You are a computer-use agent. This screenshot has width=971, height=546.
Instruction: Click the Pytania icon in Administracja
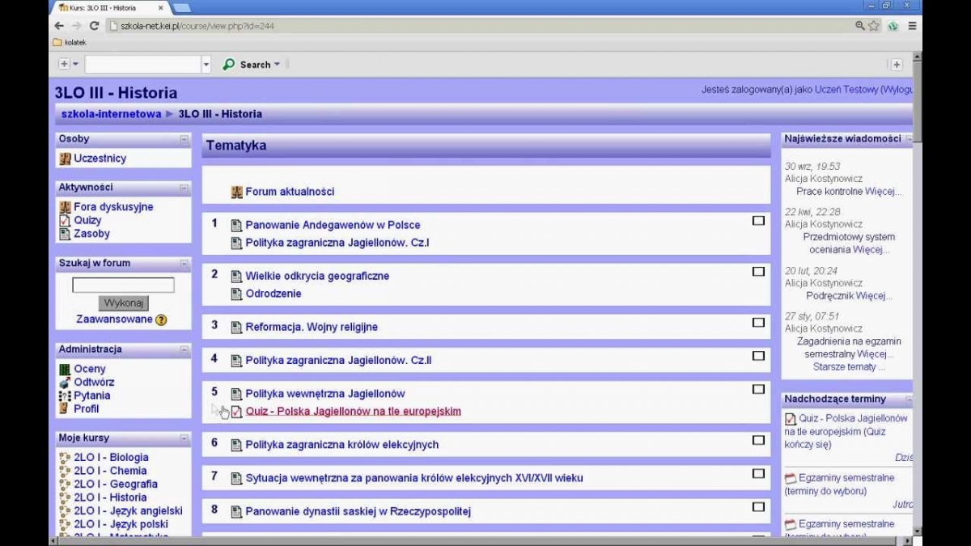65,396
